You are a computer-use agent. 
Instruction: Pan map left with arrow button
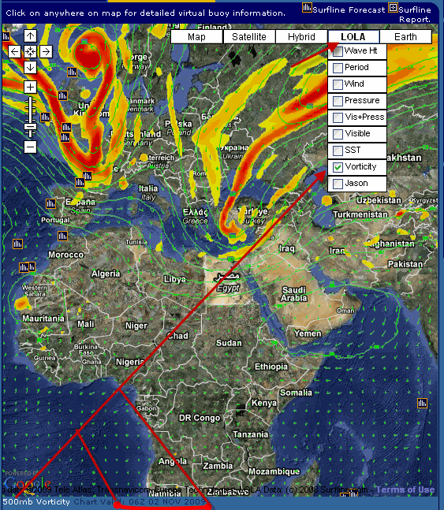pyautogui.click(x=14, y=51)
